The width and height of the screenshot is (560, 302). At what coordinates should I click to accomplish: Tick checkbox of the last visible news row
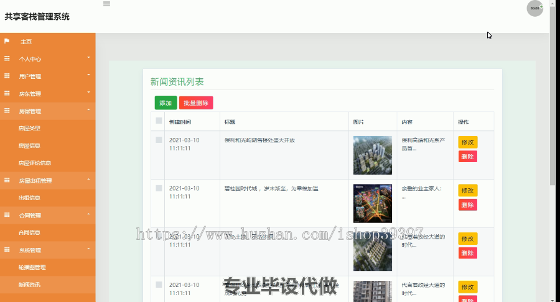click(159, 285)
